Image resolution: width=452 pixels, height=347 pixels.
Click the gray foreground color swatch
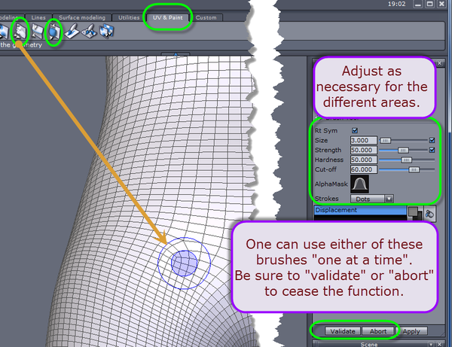coord(414,212)
